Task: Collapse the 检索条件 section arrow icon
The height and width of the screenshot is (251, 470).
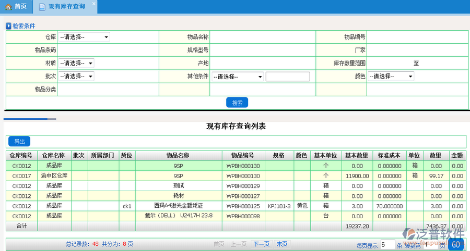Action: (x=8, y=26)
